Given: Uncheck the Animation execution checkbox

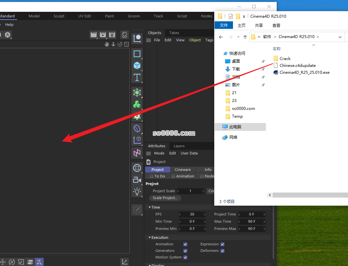Looking at the screenshot, I should pyautogui.click(x=185, y=244).
